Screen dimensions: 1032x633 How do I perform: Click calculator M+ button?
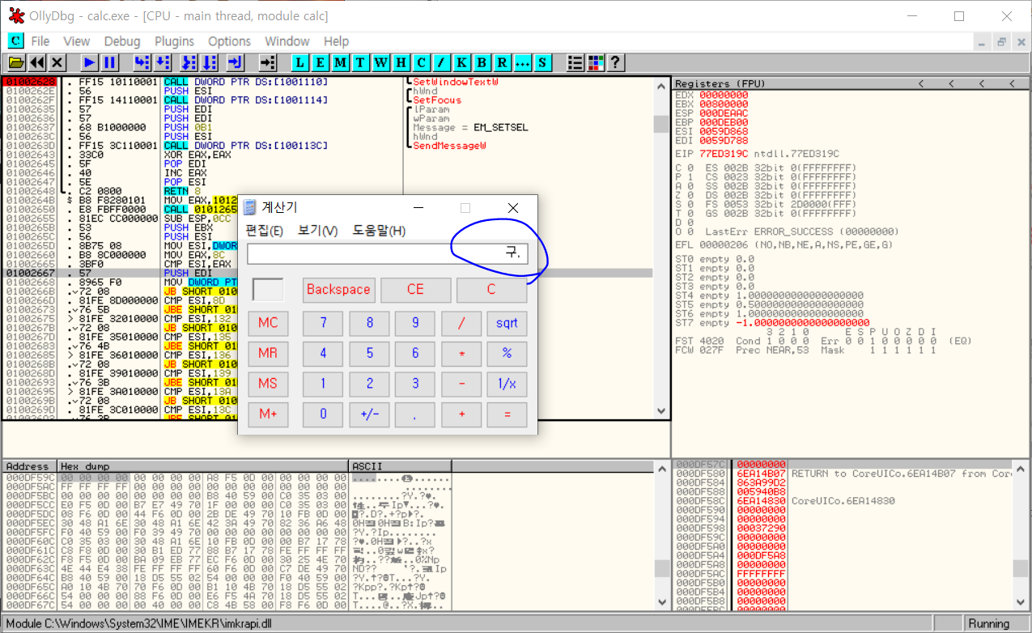click(268, 414)
